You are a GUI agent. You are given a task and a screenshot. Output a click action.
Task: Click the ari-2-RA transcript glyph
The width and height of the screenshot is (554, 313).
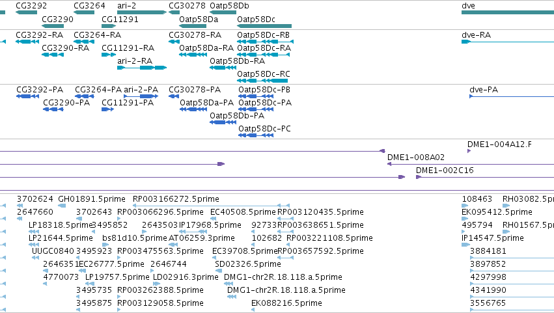[142, 68]
